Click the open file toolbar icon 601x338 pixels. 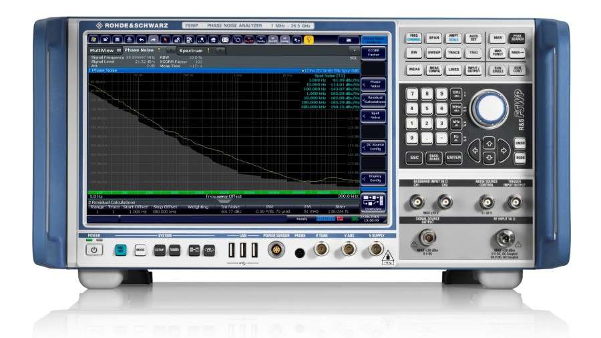pos(106,39)
